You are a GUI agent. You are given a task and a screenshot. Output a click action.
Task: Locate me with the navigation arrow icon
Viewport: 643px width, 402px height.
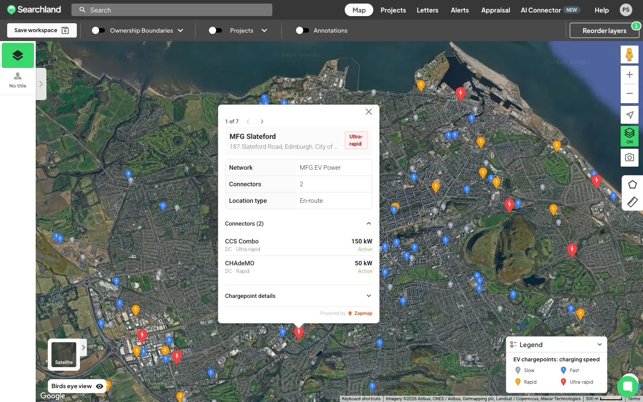tap(630, 115)
